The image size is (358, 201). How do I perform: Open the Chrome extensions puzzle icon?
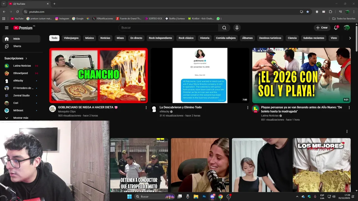tap(331, 12)
